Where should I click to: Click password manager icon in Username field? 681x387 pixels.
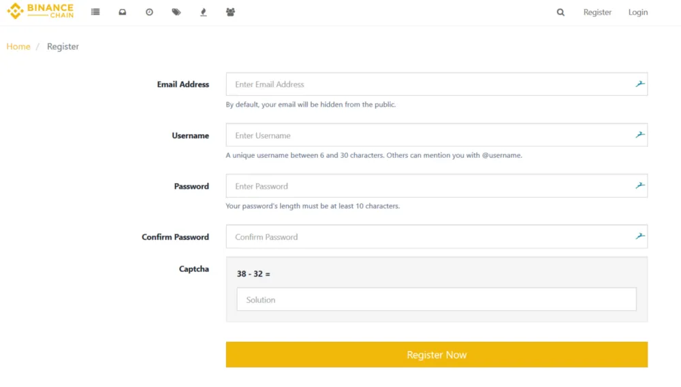point(639,135)
